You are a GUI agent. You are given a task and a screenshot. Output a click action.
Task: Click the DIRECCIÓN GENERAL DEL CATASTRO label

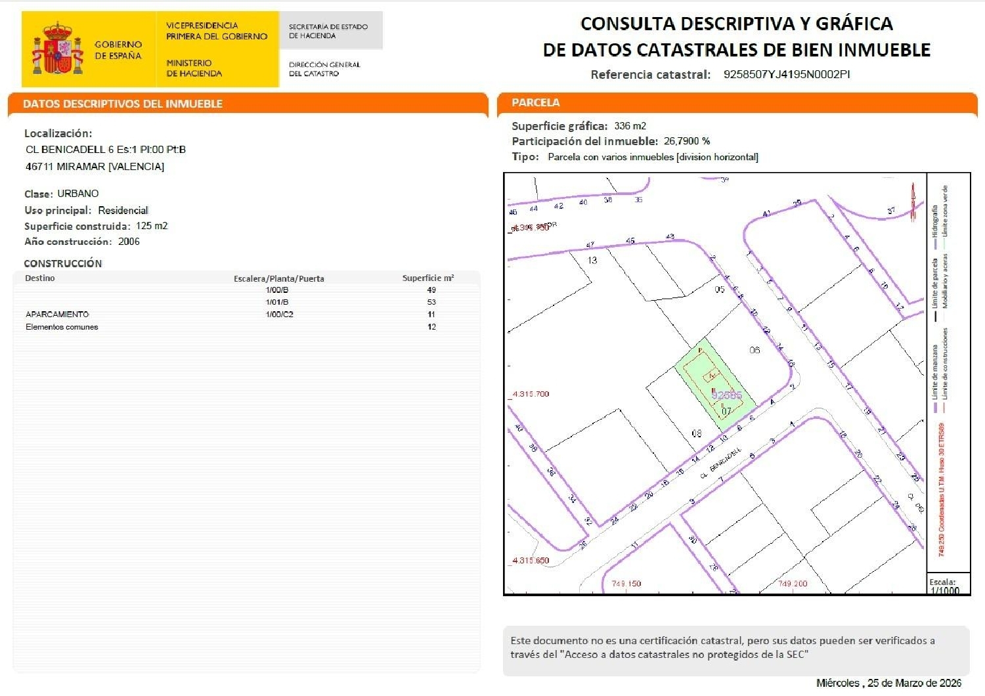click(x=324, y=68)
